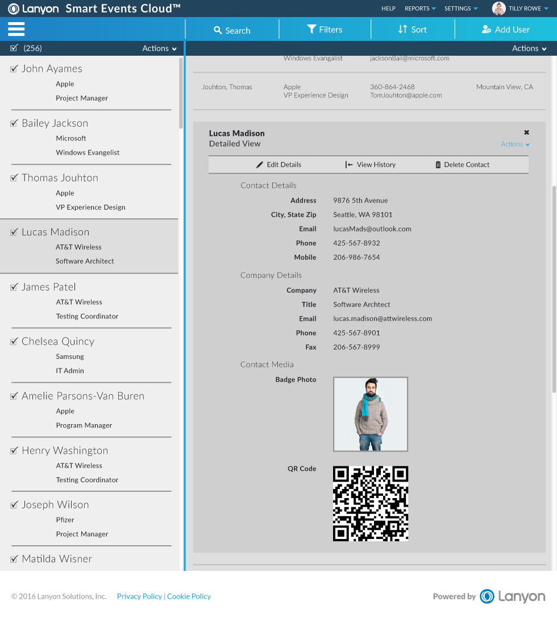Click the Search magnifier icon
This screenshot has width=557, height=622.
pos(218,30)
